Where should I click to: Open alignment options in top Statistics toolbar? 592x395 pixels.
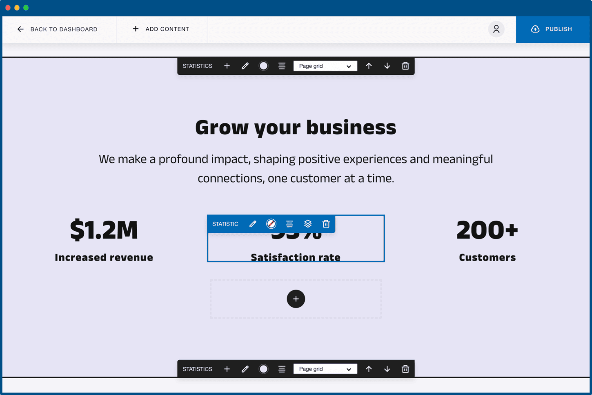pyautogui.click(x=282, y=66)
